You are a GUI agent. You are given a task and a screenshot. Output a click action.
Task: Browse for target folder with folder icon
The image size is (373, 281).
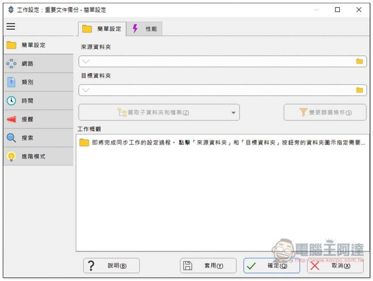tap(359, 90)
